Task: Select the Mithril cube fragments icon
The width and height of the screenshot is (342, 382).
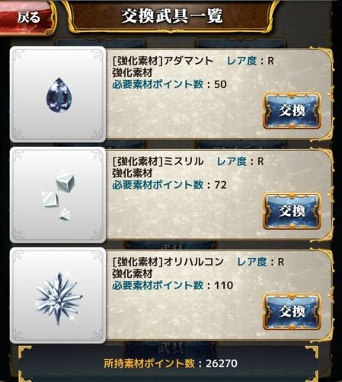Action: point(58,195)
